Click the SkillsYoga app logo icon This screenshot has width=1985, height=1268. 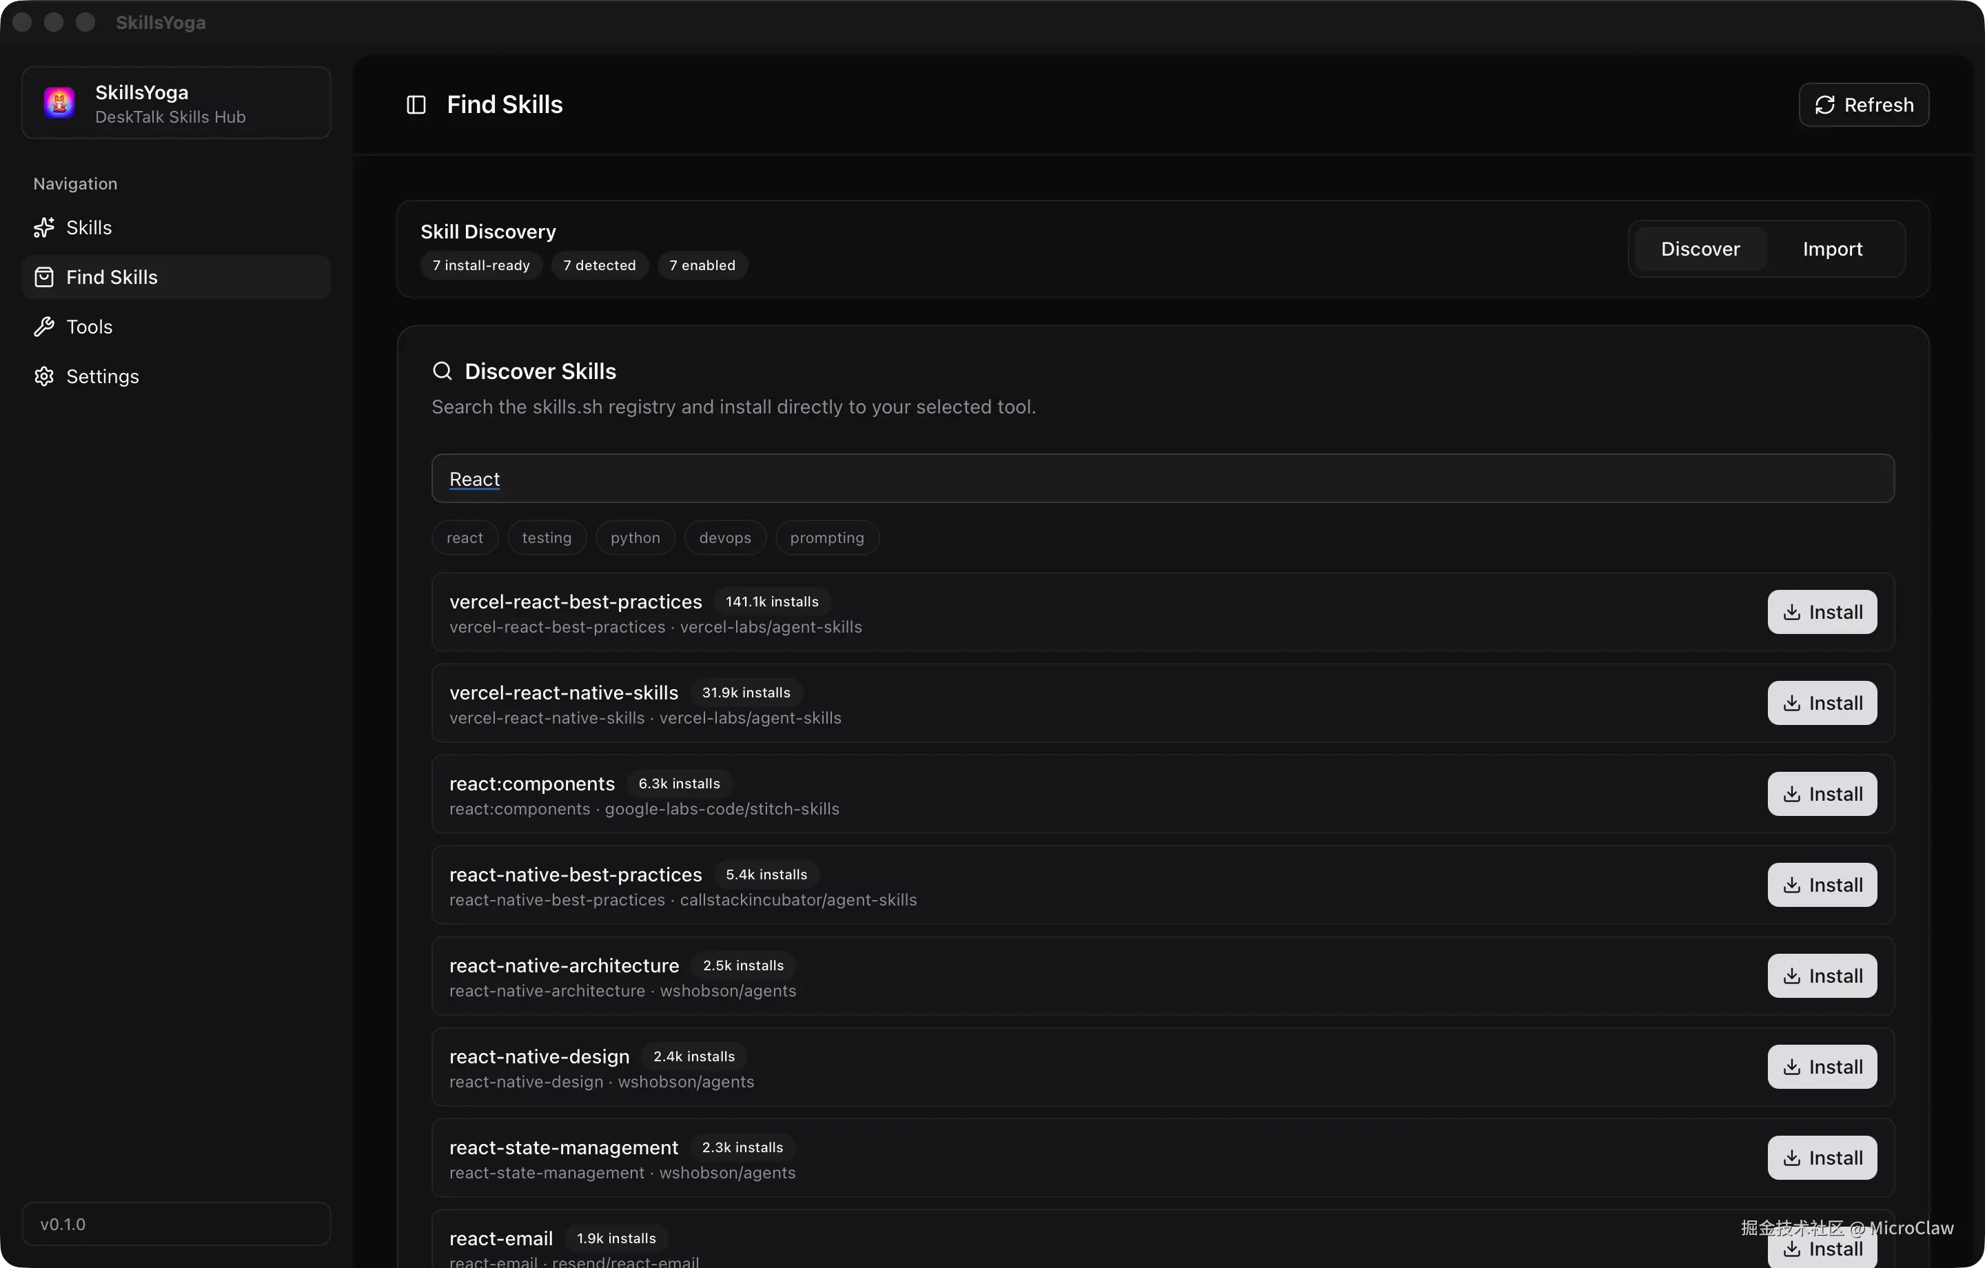(59, 103)
